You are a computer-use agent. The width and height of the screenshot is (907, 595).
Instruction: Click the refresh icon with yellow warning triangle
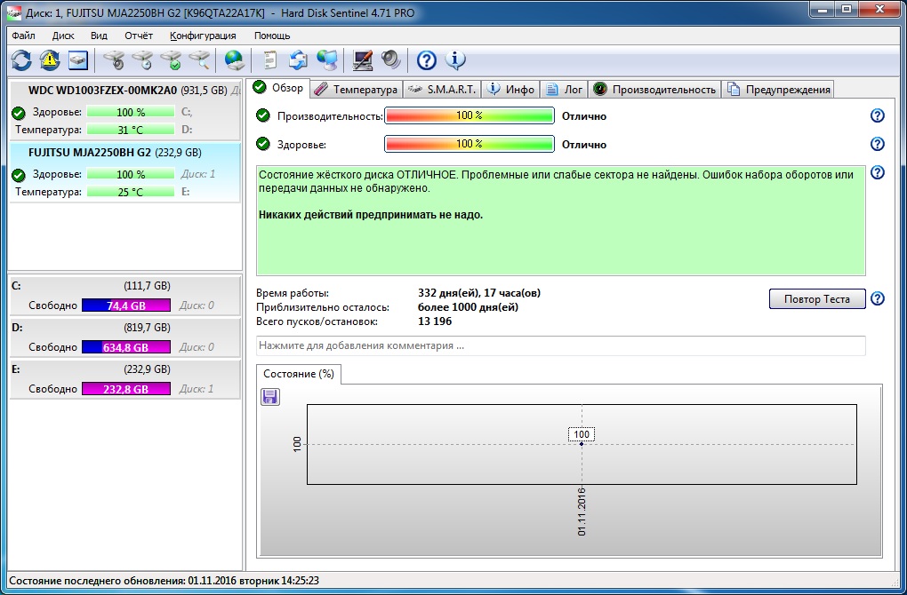click(x=50, y=60)
